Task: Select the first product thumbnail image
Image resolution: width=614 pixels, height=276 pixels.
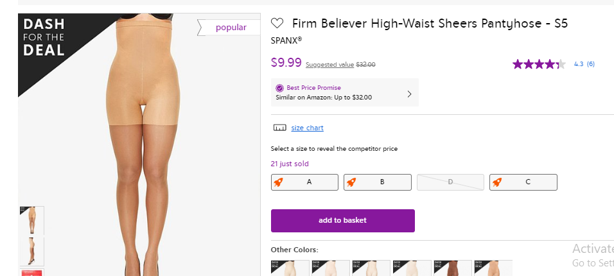Action: [31, 220]
